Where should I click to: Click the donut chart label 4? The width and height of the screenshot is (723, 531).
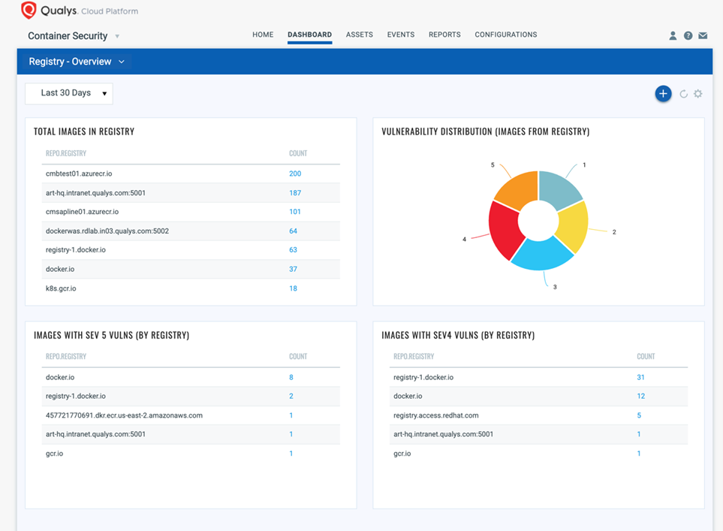tap(464, 239)
